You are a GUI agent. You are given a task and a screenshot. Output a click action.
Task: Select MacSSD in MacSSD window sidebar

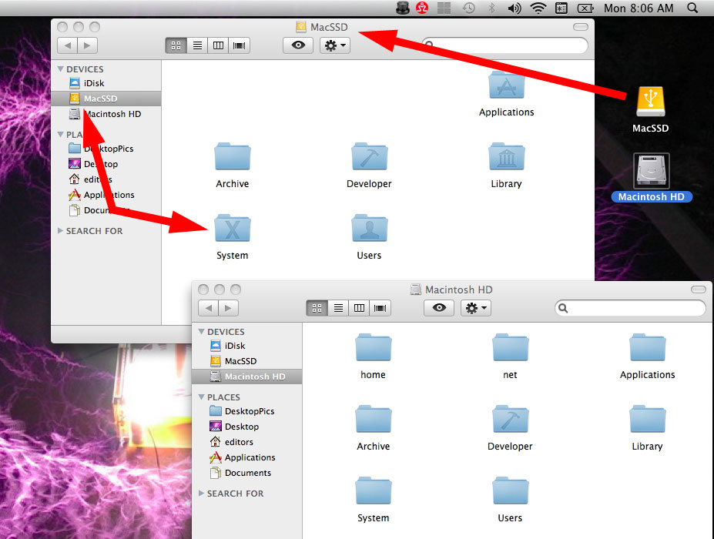point(106,99)
